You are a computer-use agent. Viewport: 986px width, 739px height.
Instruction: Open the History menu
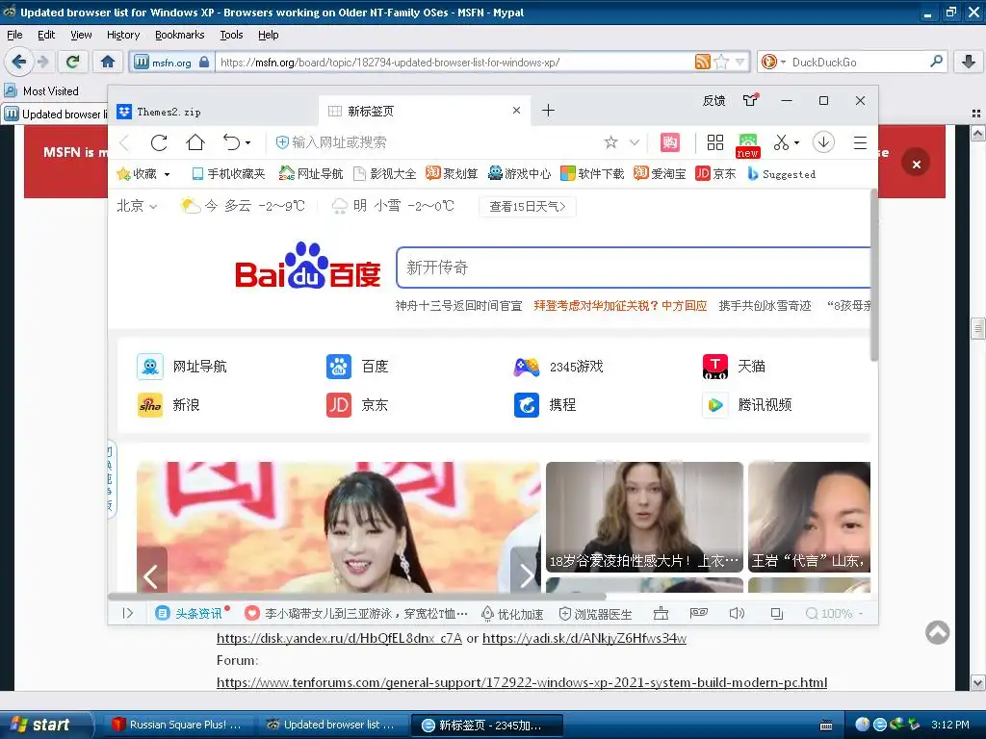click(x=123, y=35)
